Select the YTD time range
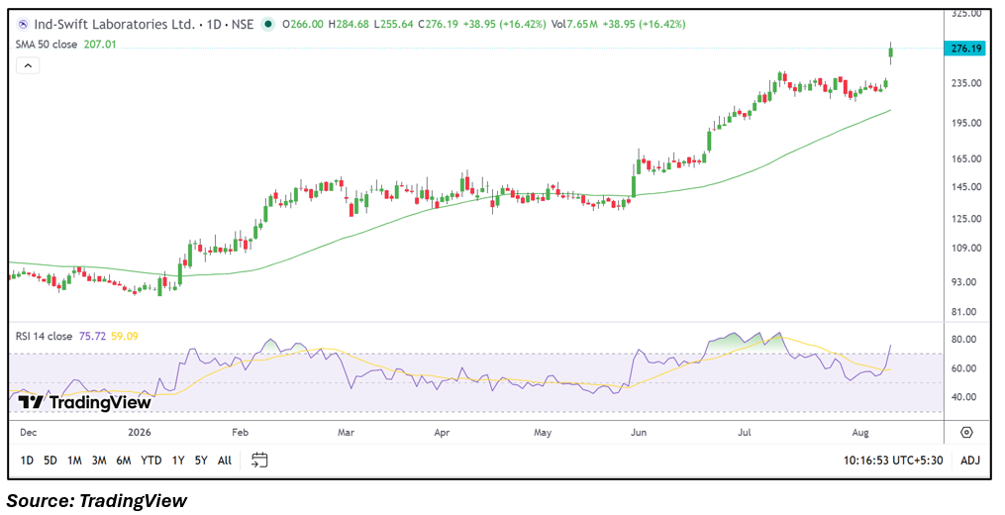Screen dimensions: 1005x515 [x=151, y=461]
